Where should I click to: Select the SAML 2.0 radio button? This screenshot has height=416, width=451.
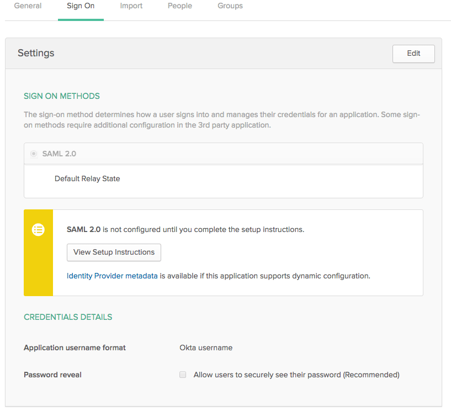coord(33,154)
